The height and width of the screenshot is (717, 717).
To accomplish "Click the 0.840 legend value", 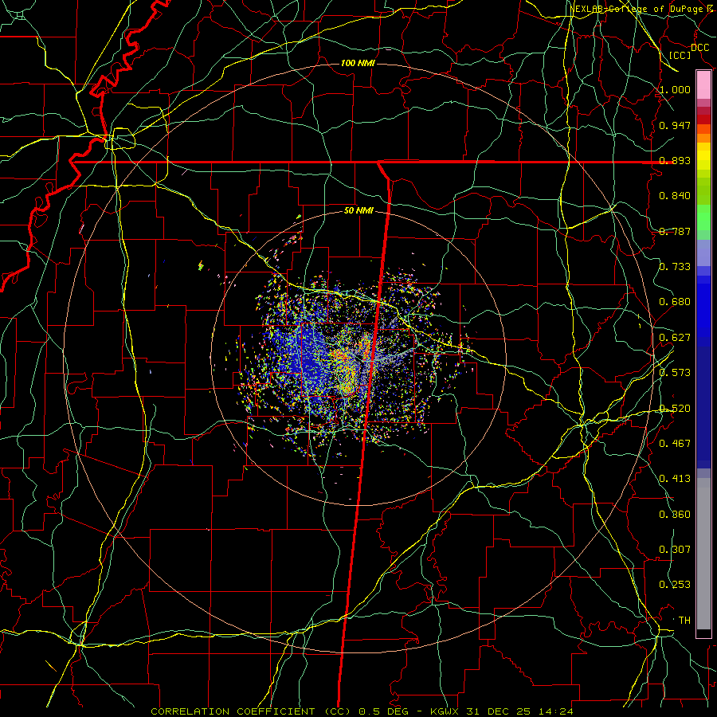I will (x=675, y=196).
